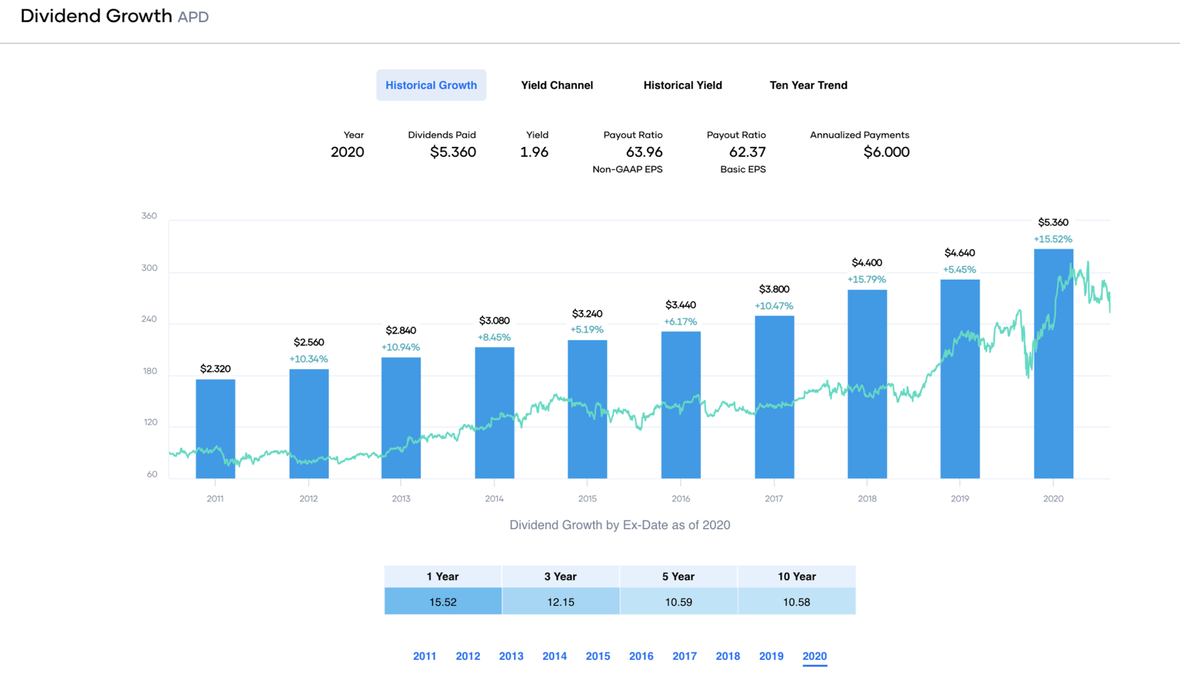The width and height of the screenshot is (1180, 676).
Task: Click the 2019 year link
Action: (771, 656)
